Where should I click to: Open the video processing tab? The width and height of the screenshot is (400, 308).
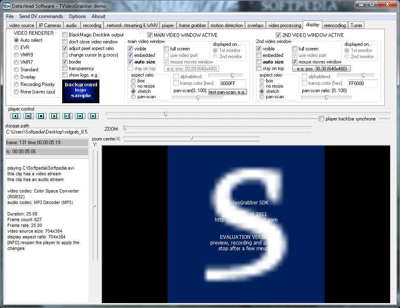click(x=285, y=25)
